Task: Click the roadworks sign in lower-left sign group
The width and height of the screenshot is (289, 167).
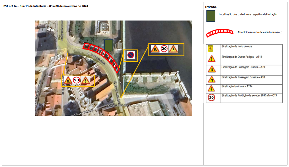Action: (68, 80)
